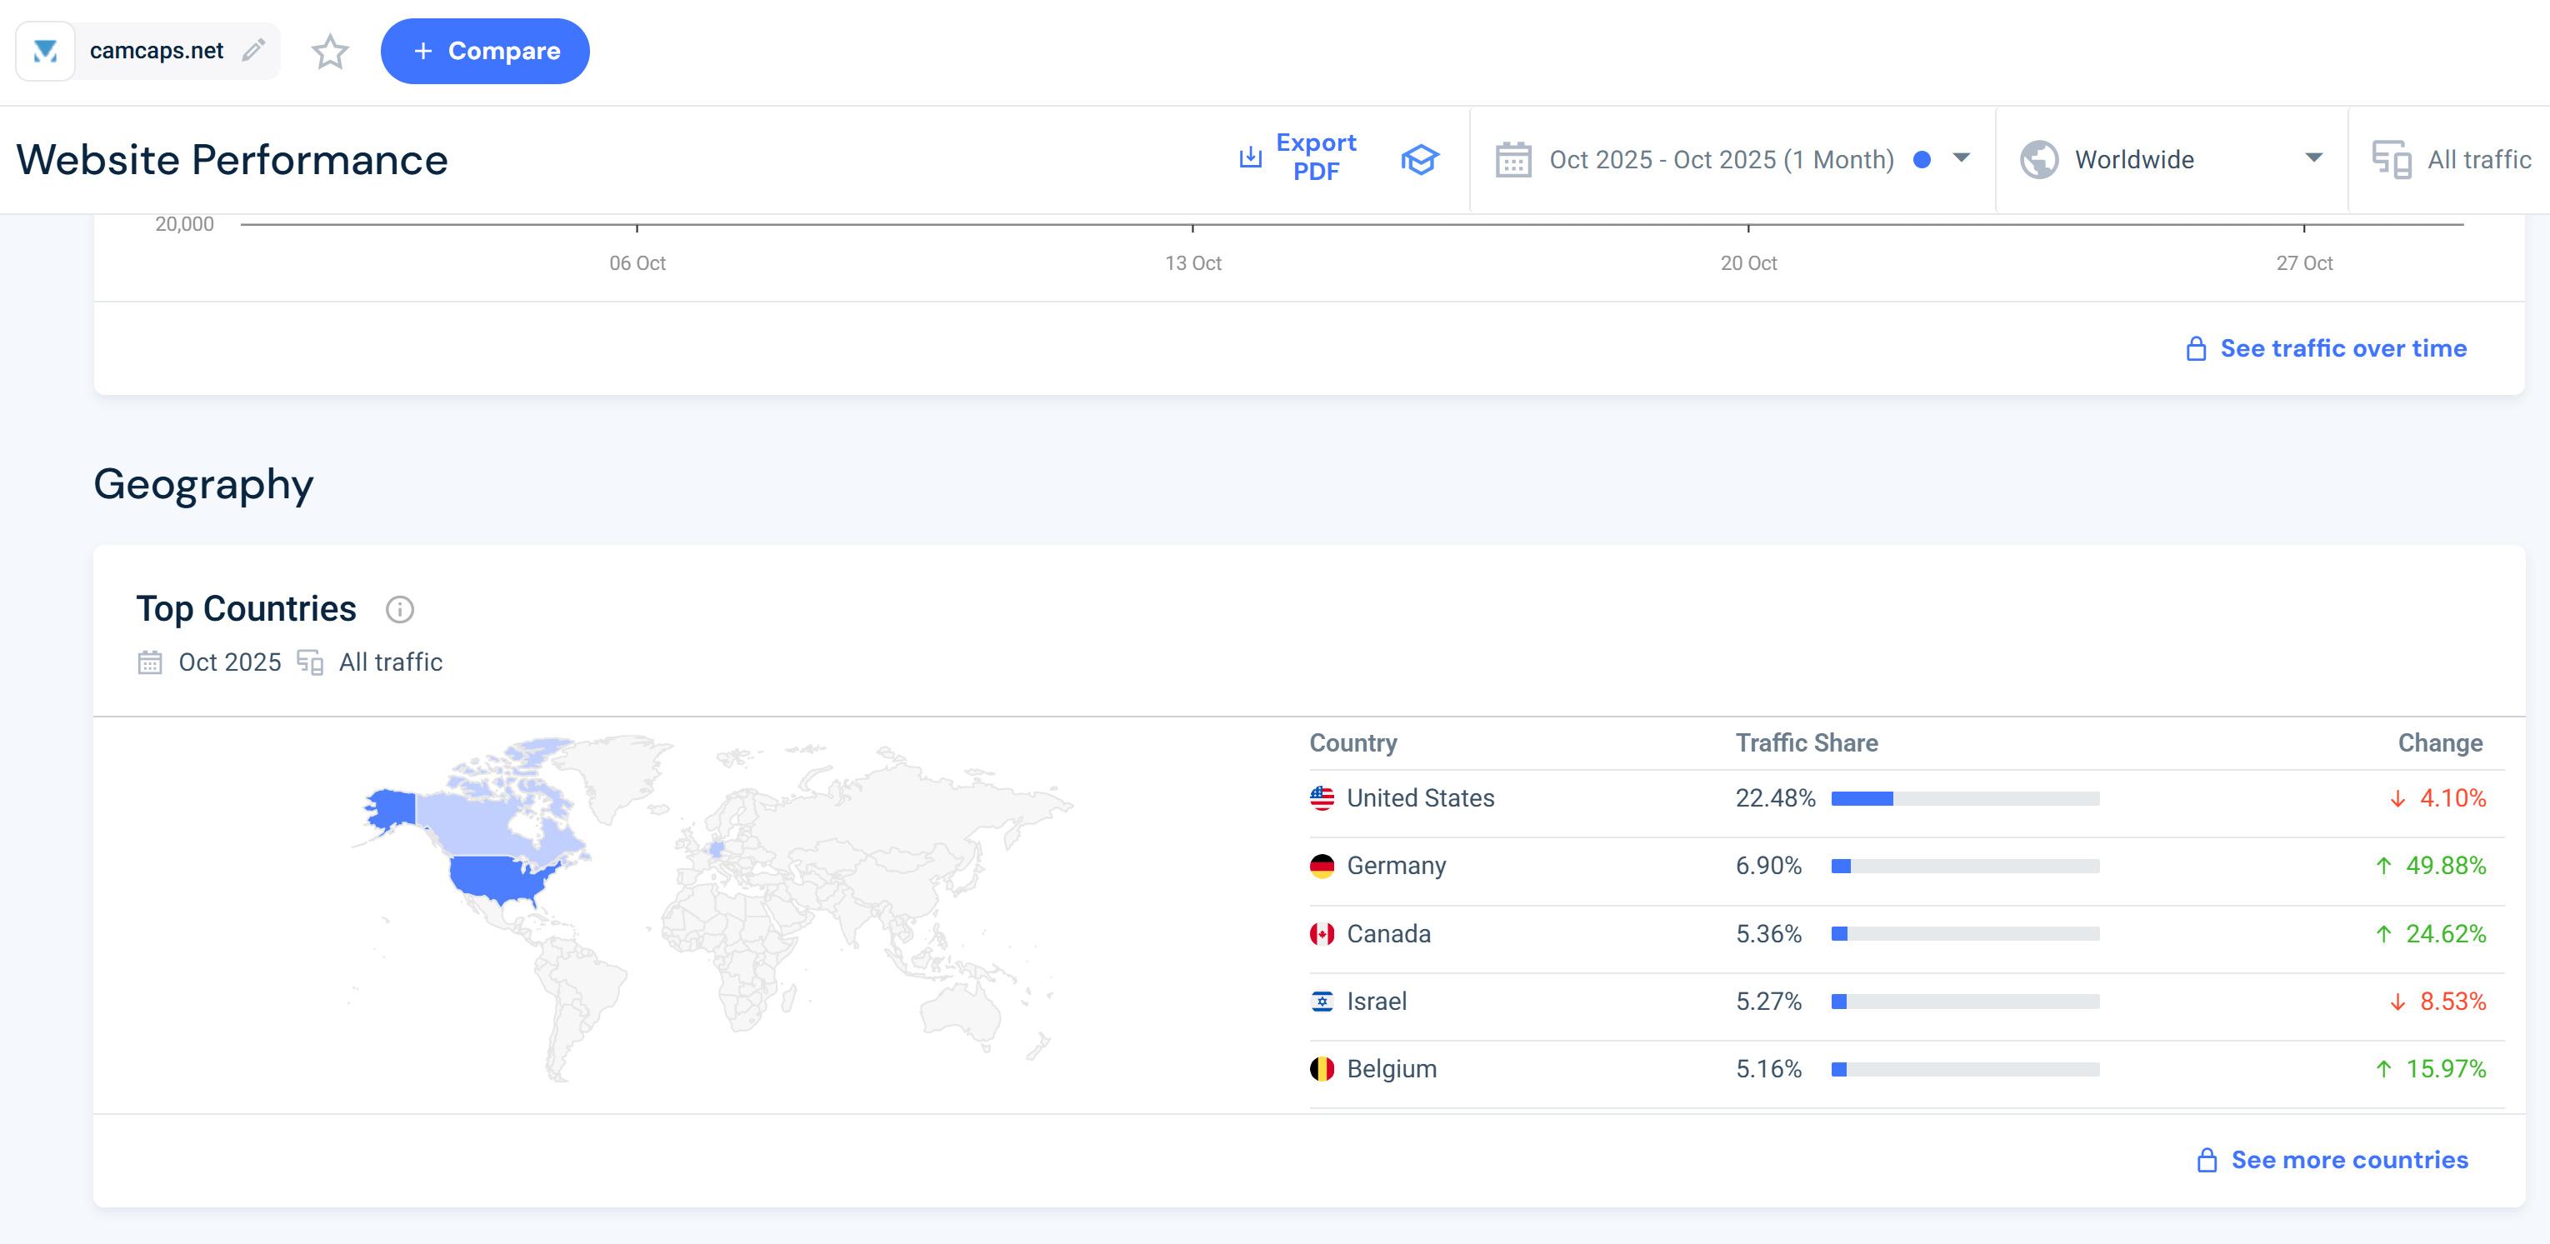Click See more countries link

(2348, 1160)
